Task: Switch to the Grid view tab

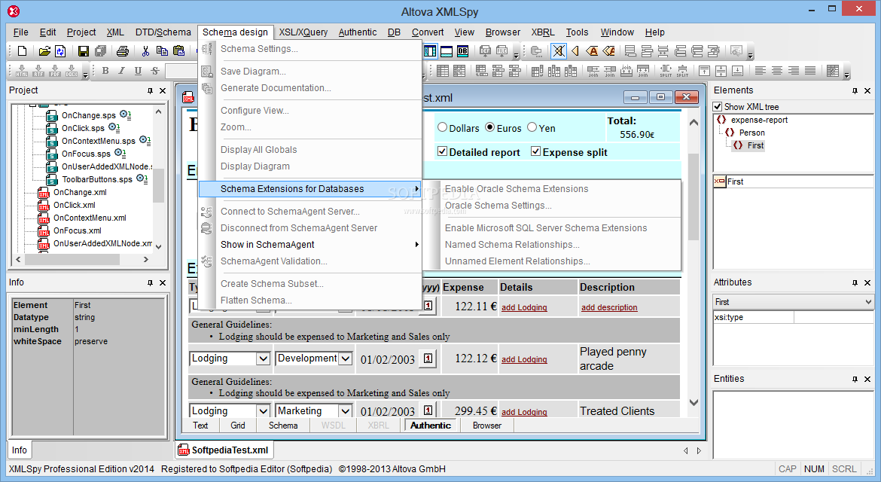Action: pos(238,426)
